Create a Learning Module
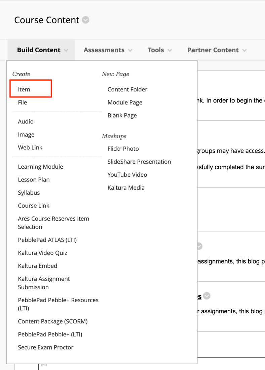This screenshot has height=370, width=265. pyautogui.click(x=40, y=167)
